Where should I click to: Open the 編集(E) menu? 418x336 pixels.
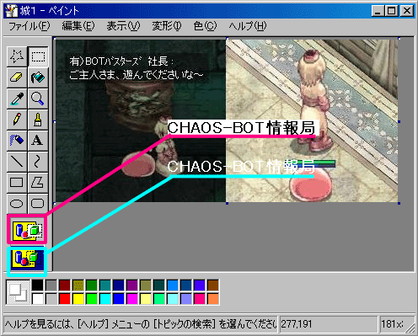[78, 26]
